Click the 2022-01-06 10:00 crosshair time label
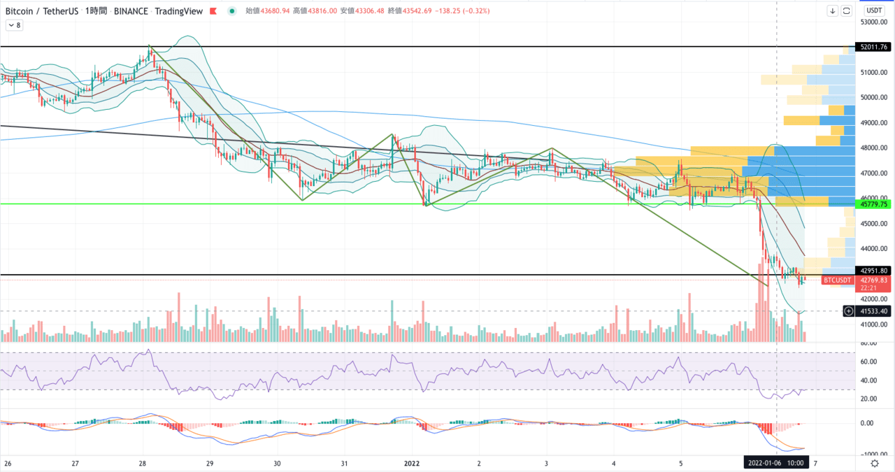This screenshot has height=472, width=895. 775,463
